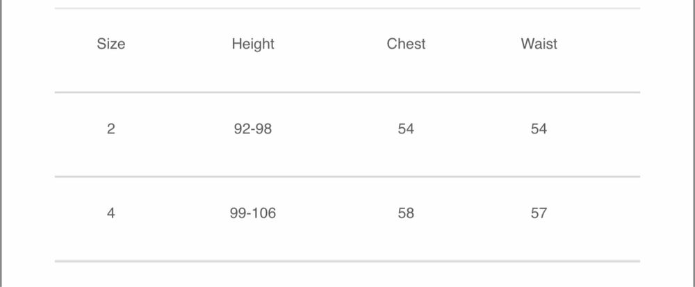Click the Size column header

[x=111, y=44]
